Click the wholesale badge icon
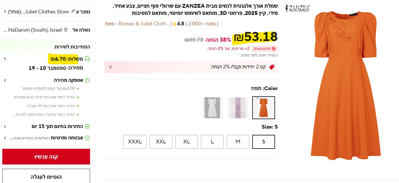 (x=274, y=49)
